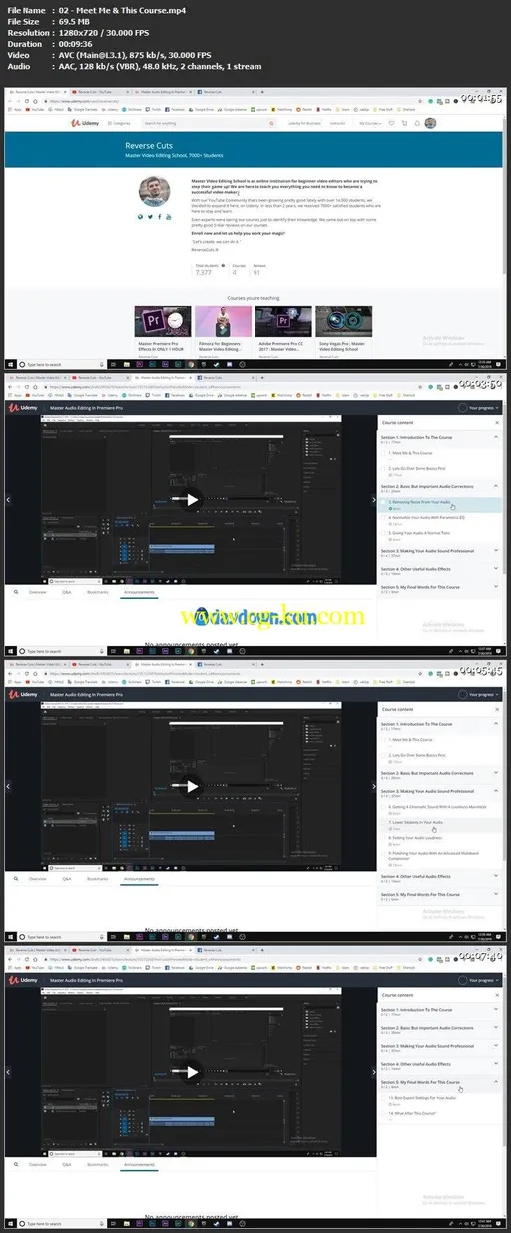The height and width of the screenshot is (1233, 511).
Task: Collapse Section 1 chevron in the second frame
Action: point(496,439)
